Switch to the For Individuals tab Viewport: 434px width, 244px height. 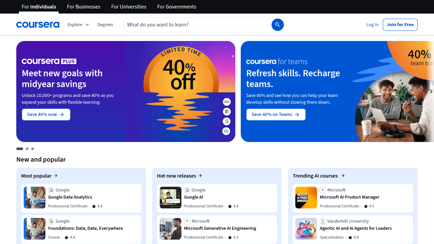click(39, 7)
